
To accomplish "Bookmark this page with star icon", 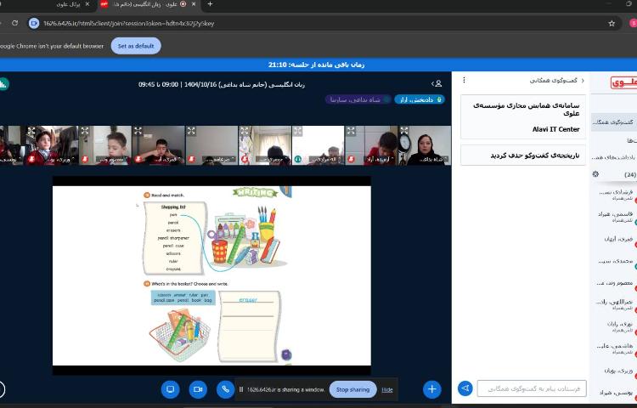I will pyautogui.click(x=611, y=23).
